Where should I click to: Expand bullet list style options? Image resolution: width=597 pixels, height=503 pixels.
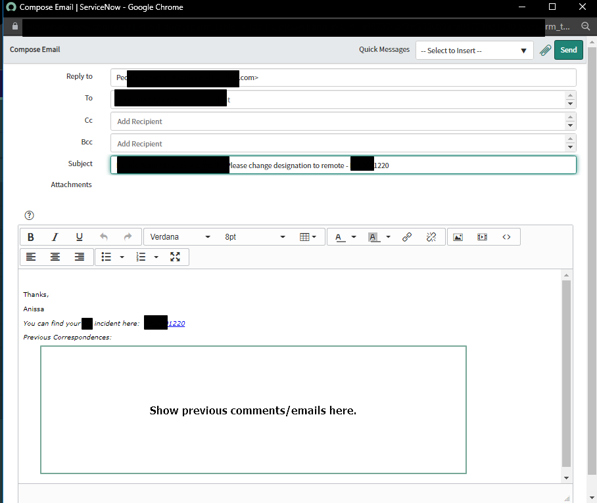point(122,257)
